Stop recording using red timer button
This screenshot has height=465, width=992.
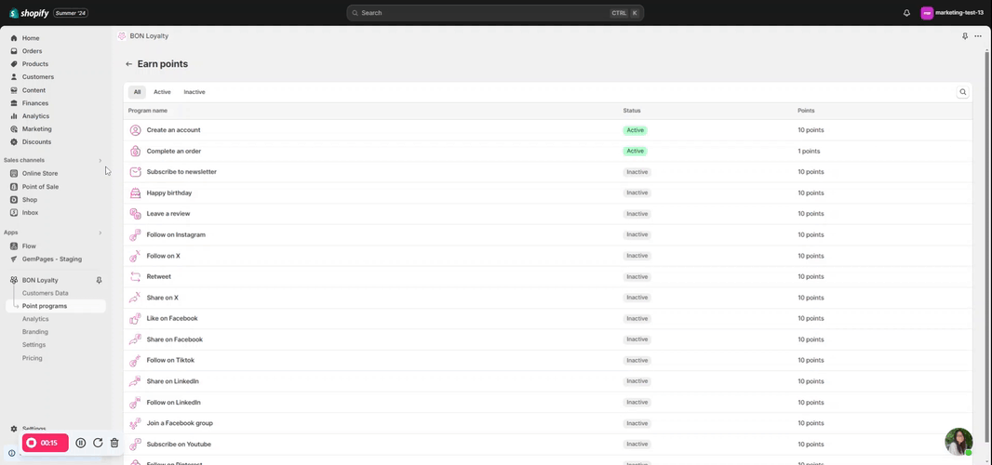pyautogui.click(x=45, y=443)
